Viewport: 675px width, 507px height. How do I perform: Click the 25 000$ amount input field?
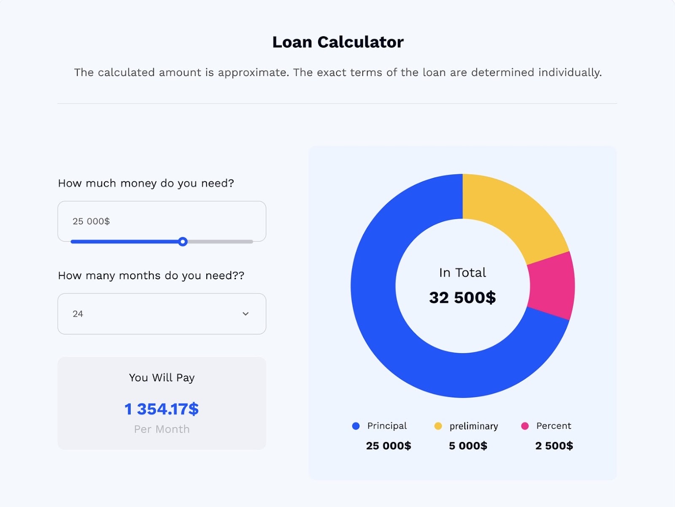click(162, 221)
